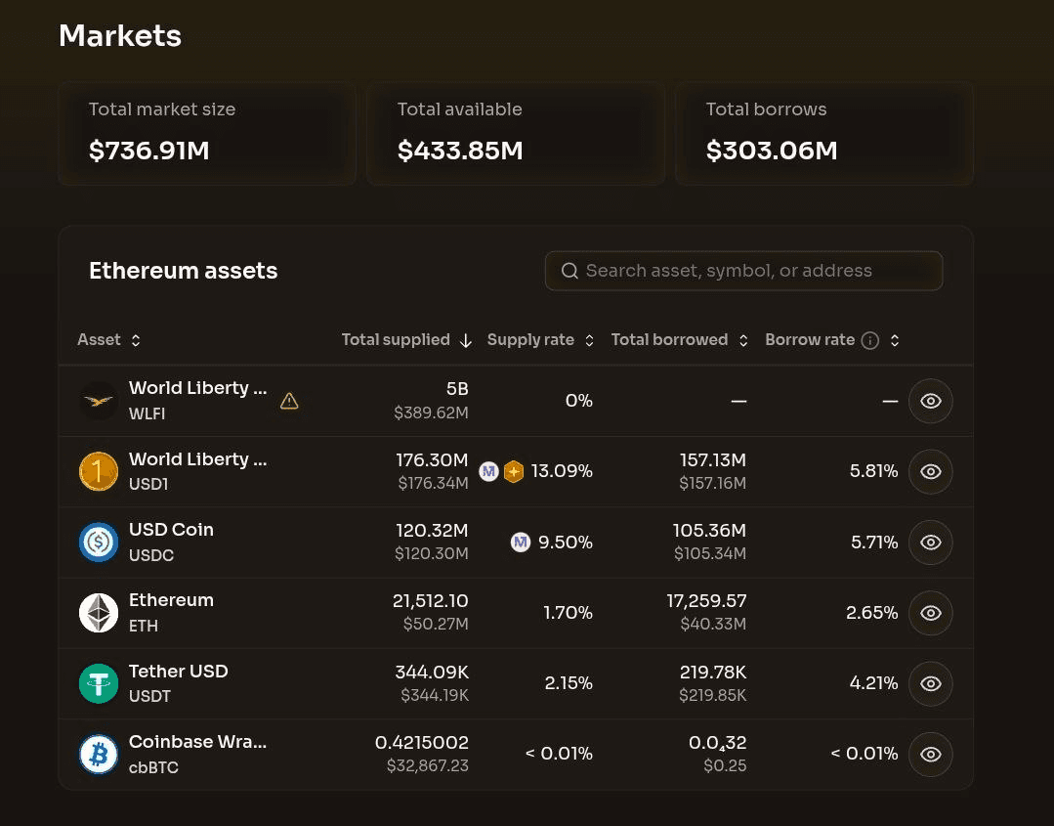1054x826 pixels.
Task: Toggle the eye button for Ethereum row
Action: coord(930,613)
